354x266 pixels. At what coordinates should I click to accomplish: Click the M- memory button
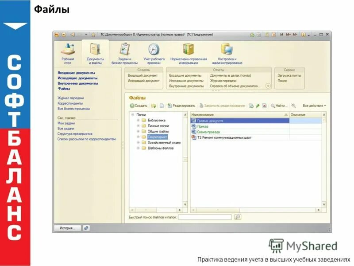[x=295, y=35]
